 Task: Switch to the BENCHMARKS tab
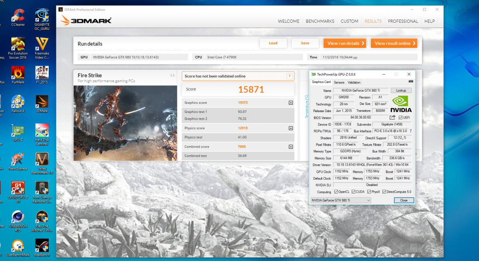pos(320,21)
